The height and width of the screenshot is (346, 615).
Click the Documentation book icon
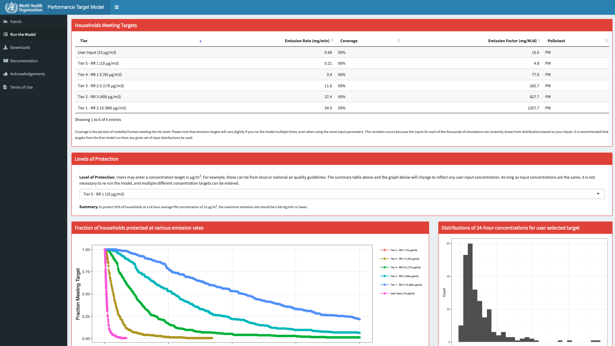[6, 61]
